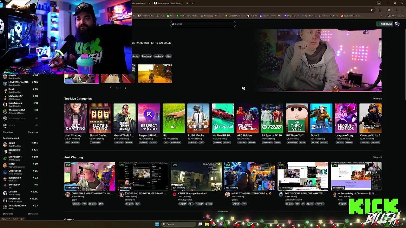Unmute the featured stream via the muted speaker icon
This screenshot has height=228, width=406.
(243, 88)
